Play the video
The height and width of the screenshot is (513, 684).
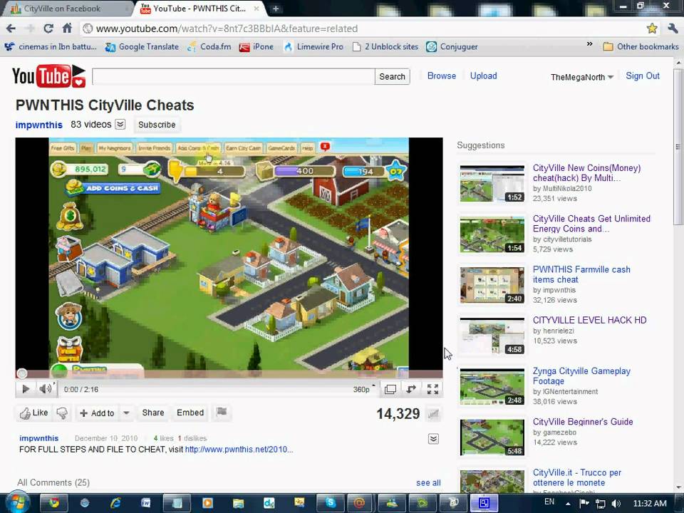[26, 389]
